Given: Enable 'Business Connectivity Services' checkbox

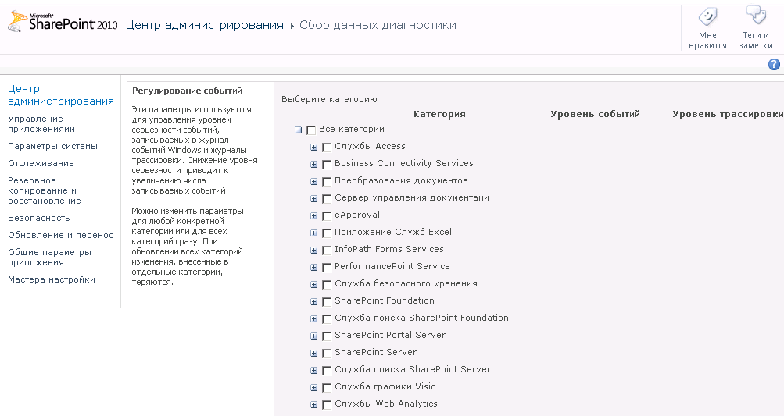Looking at the screenshot, I should click(x=327, y=165).
